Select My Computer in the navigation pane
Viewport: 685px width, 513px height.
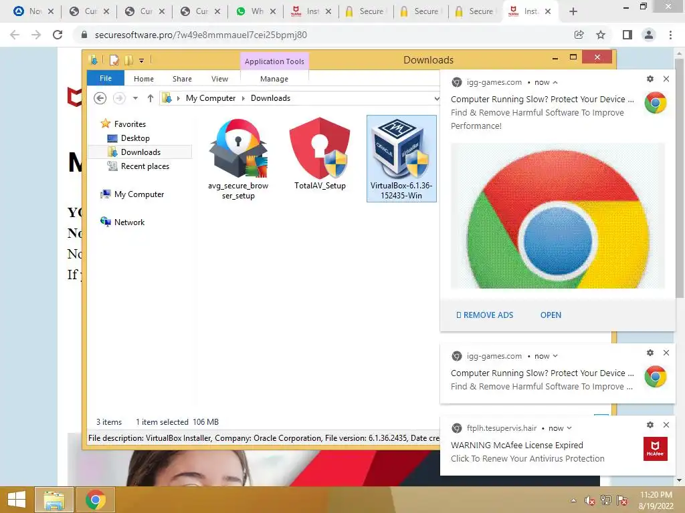[x=139, y=194]
